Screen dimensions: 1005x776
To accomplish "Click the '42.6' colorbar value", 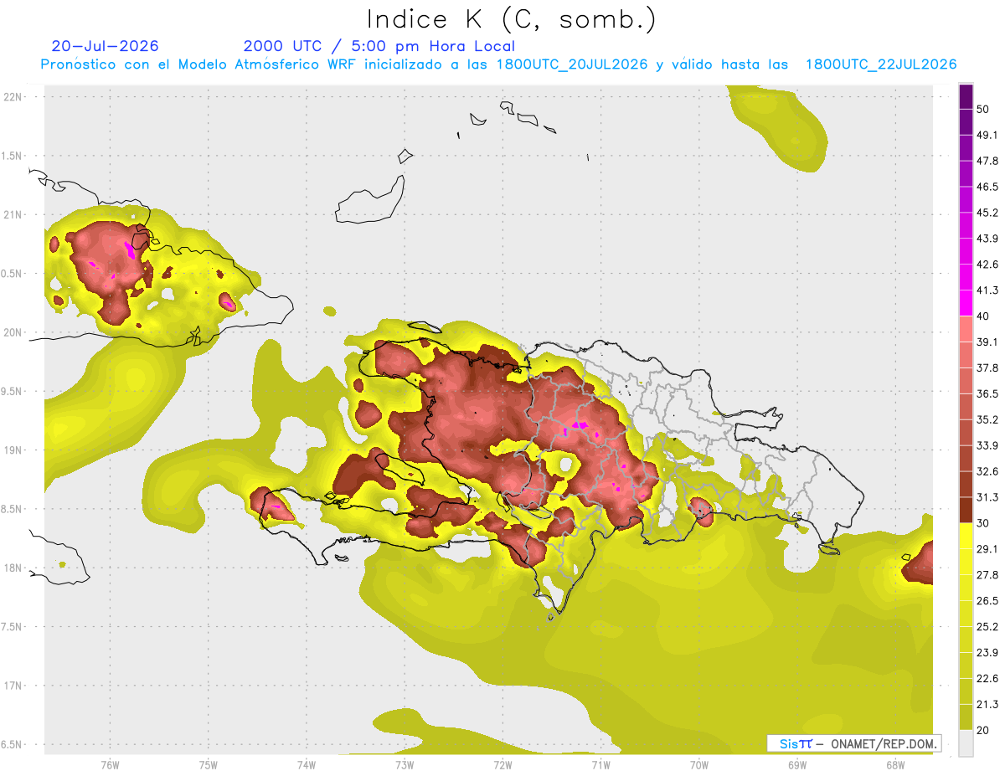I will coord(987,265).
